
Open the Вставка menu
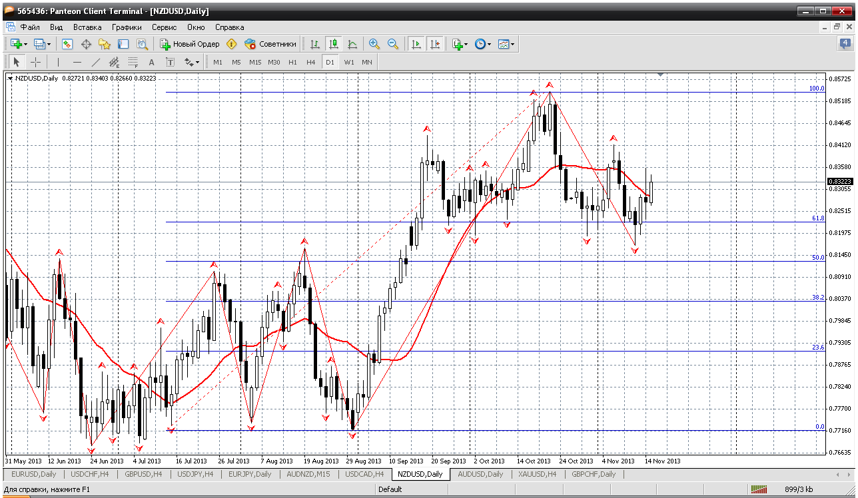tap(87, 27)
